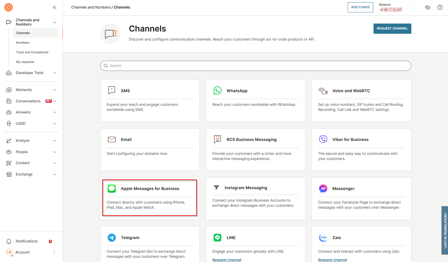Expand the Moments chevron
Screen dimensions: 448x262
tap(55, 90)
